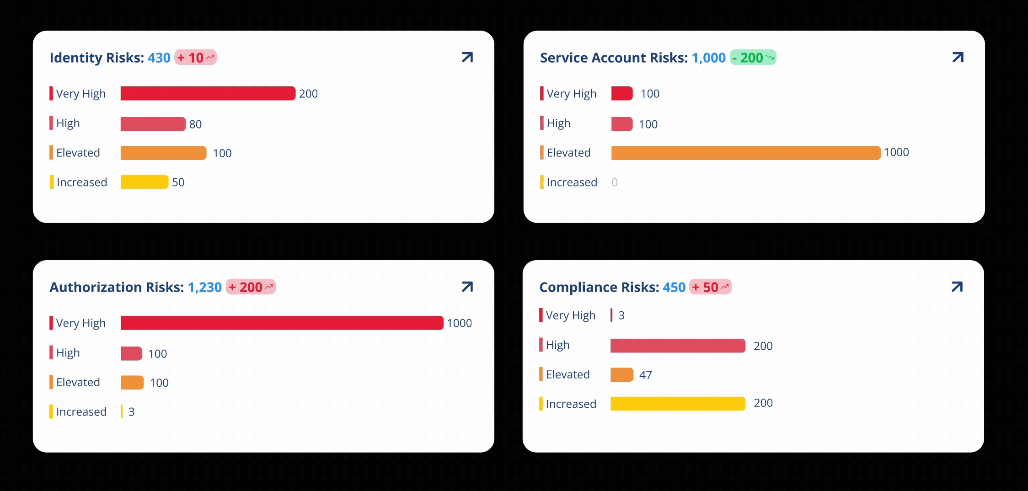The image size is (1028, 491).
Task: Select the trend arrow inside Compliance +50 badge
Action: click(x=724, y=286)
